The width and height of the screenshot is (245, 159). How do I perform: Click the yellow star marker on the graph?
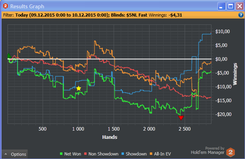[x=79, y=88]
